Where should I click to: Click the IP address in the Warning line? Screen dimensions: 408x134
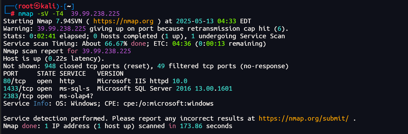pos(61,29)
